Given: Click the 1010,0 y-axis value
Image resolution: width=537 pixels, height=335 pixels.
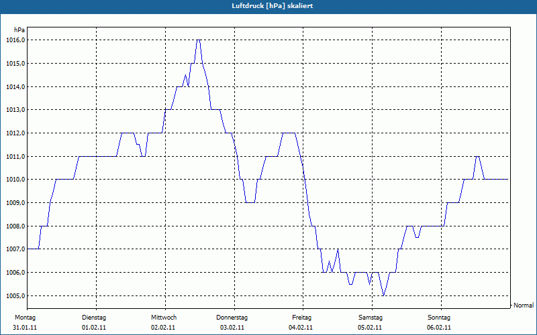Looking at the screenshot, I should [15, 180].
